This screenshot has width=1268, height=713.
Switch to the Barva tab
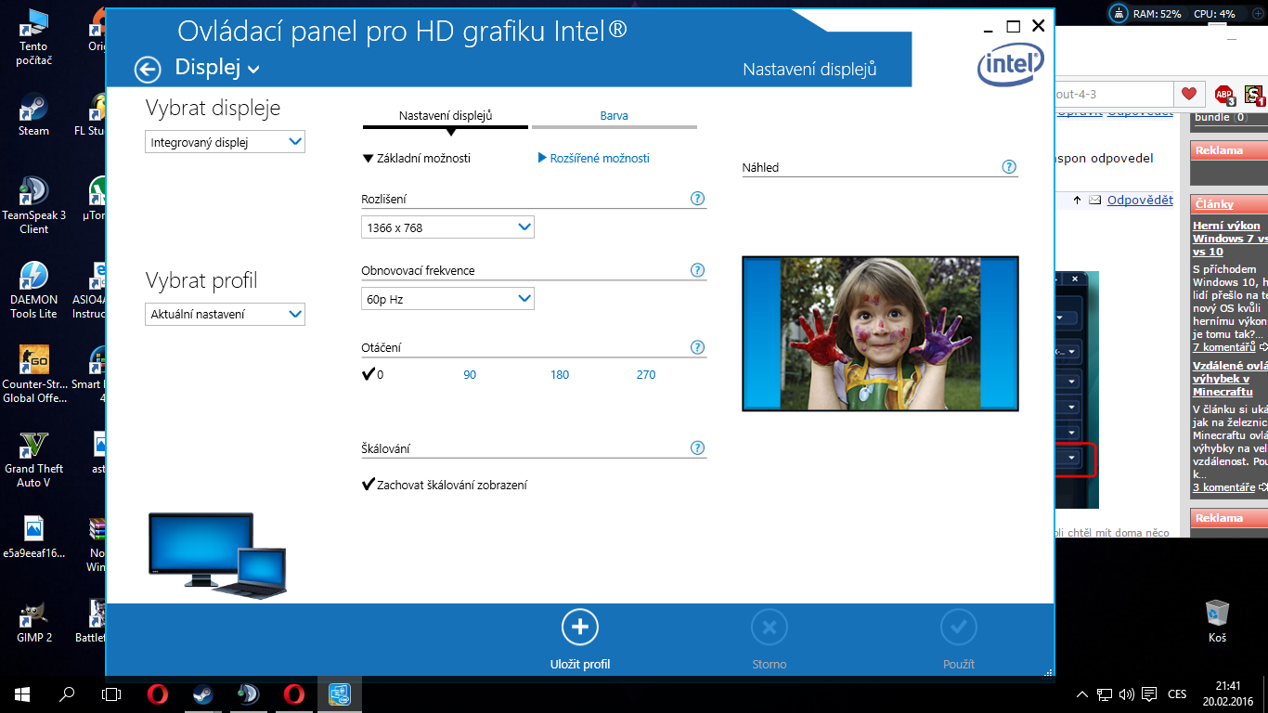coord(614,116)
